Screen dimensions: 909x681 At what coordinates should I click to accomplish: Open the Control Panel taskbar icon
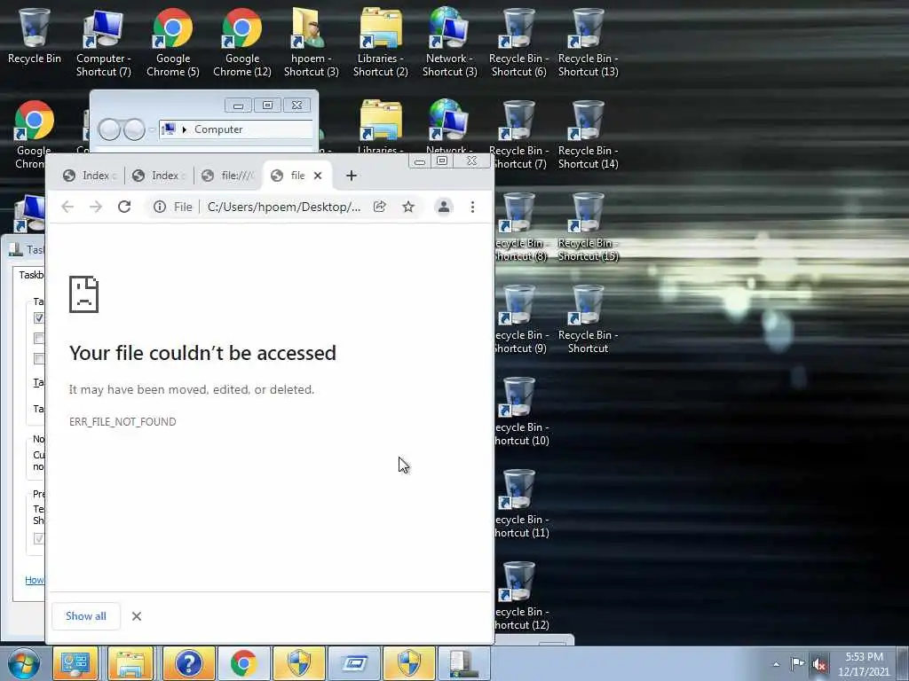pyautogui.click(x=76, y=663)
